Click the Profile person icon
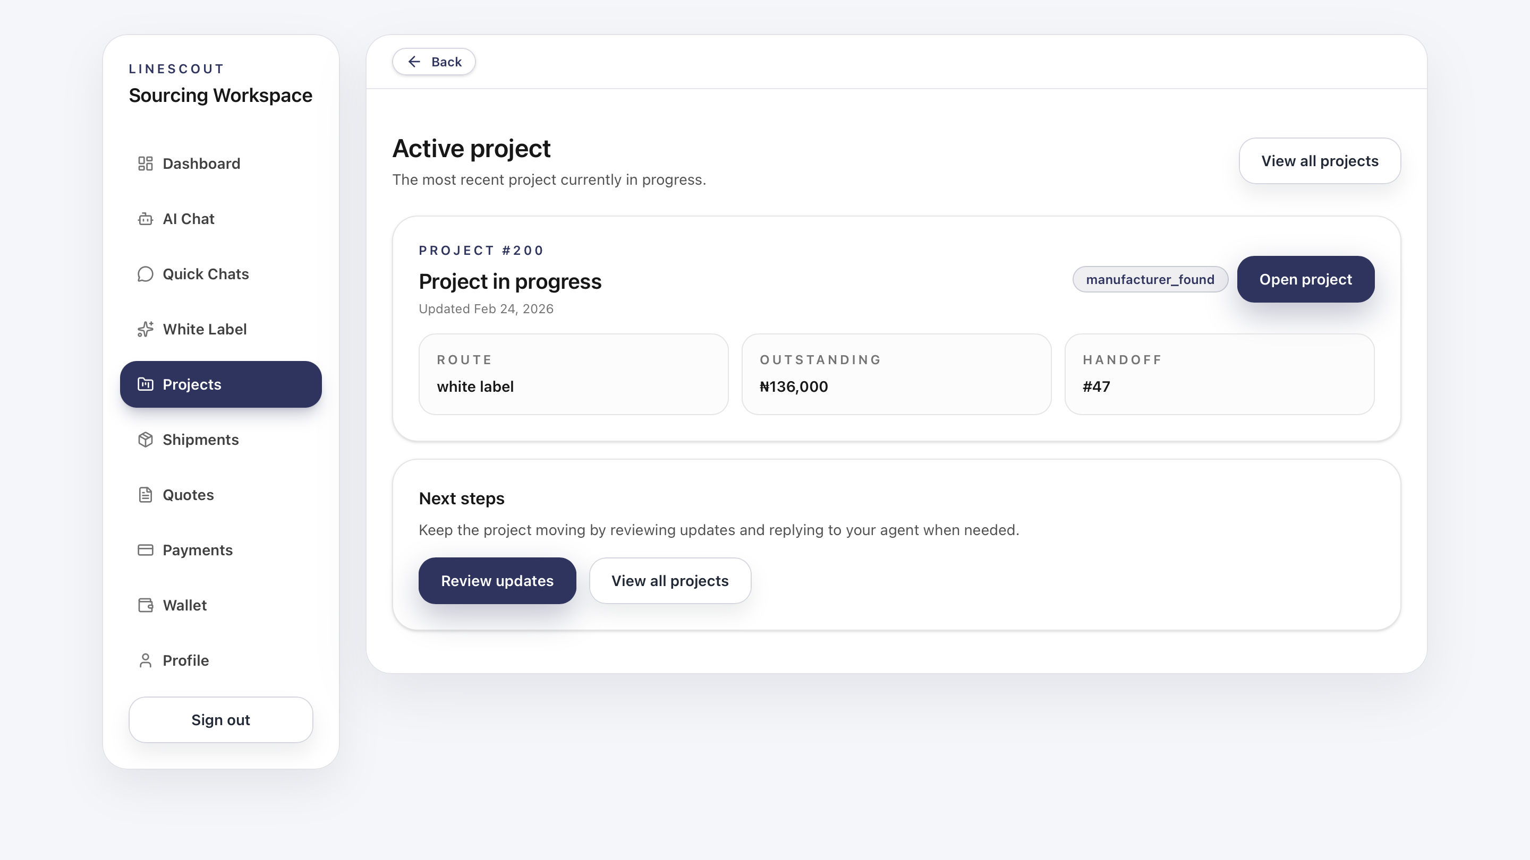The height and width of the screenshot is (860, 1530). pyautogui.click(x=146, y=660)
